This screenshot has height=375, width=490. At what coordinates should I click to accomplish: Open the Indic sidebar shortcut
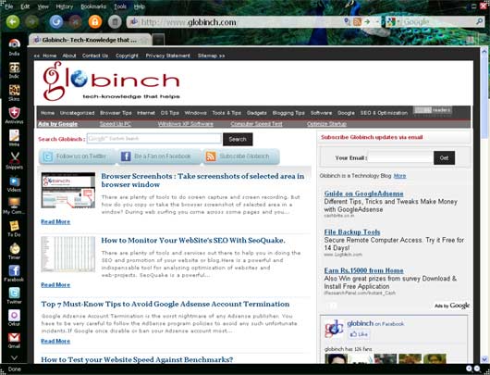coord(14,70)
